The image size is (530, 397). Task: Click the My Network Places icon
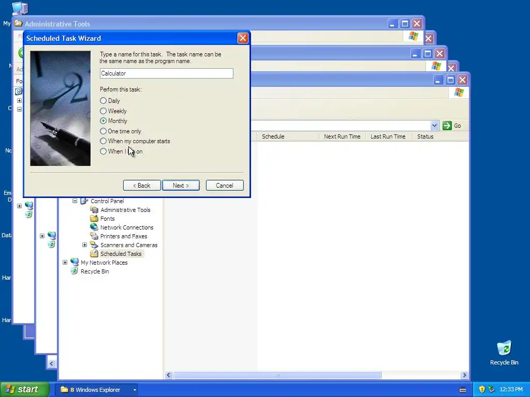point(75,262)
